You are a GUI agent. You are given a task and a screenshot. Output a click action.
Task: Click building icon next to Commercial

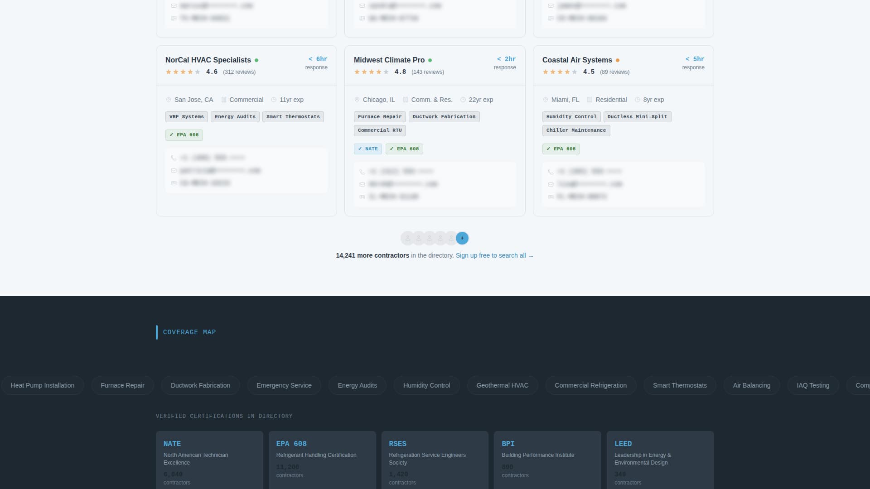(x=224, y=100)
